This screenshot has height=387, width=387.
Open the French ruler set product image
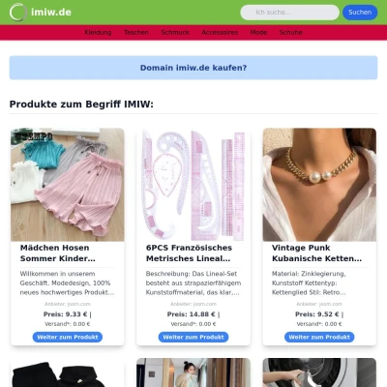(x=193, y=185)
